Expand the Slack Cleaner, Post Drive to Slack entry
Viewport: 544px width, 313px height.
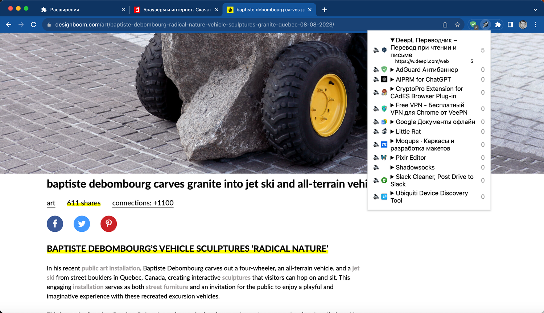click(x=392, y=177)
